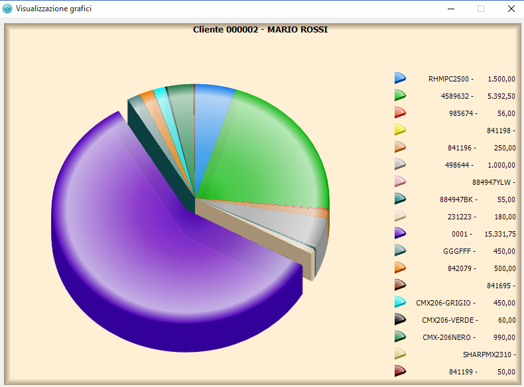
Task: Click the black CMX206-VERDE legend marker
Action: [x=400, y=319]
